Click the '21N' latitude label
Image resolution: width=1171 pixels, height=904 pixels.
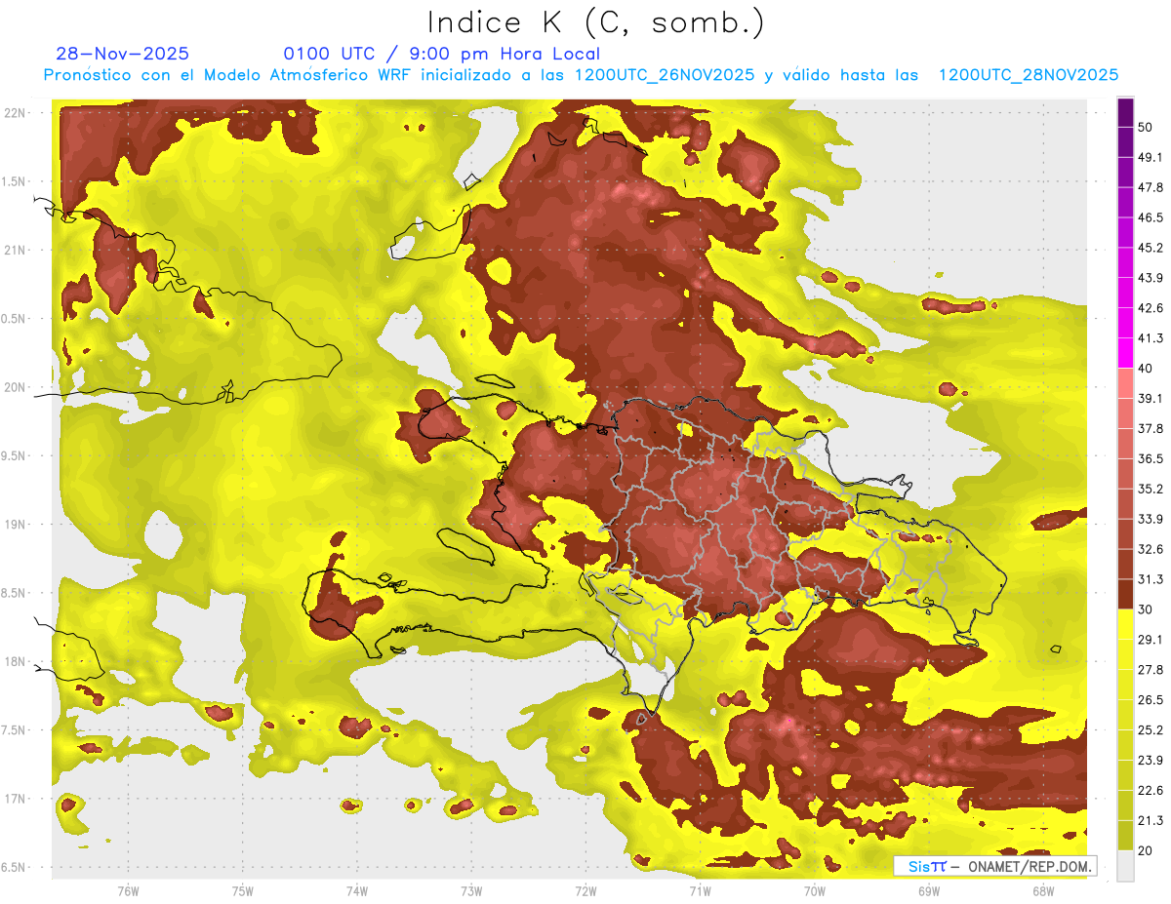click(14, 250)
